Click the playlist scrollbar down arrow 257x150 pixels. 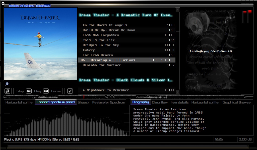[x=178, y=92]
